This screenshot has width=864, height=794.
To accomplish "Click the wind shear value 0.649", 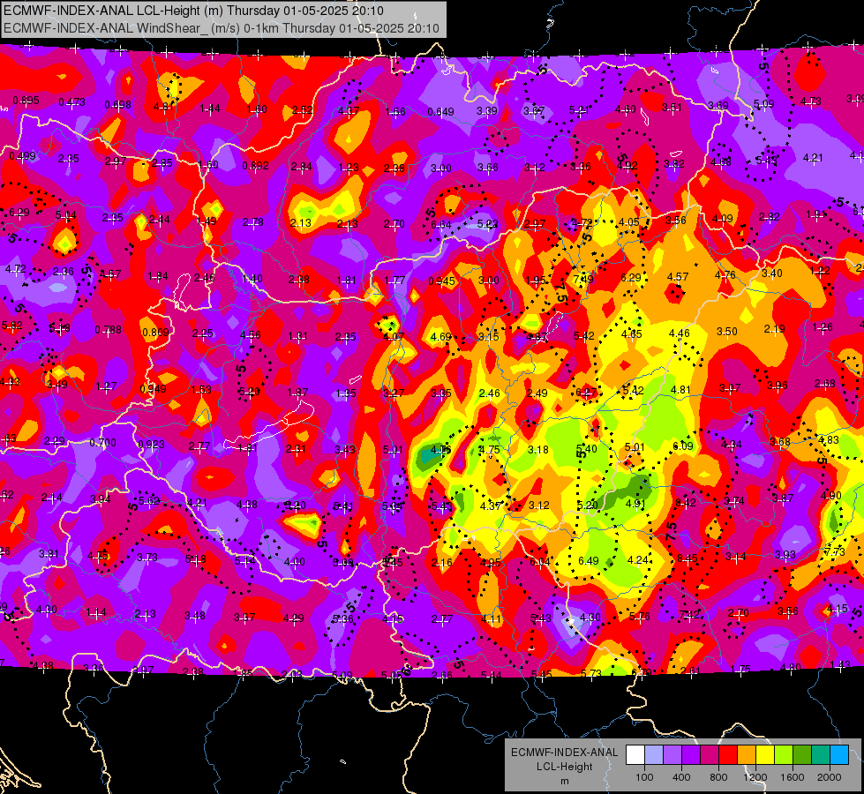I will click(x=440, y=112).
